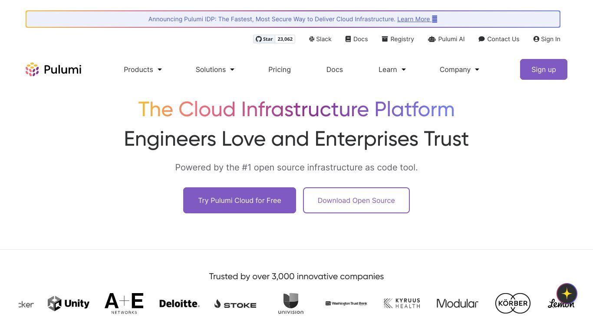593x333 pixels.
Task: Open the Products menu label
Action: (x=138, y=69)
